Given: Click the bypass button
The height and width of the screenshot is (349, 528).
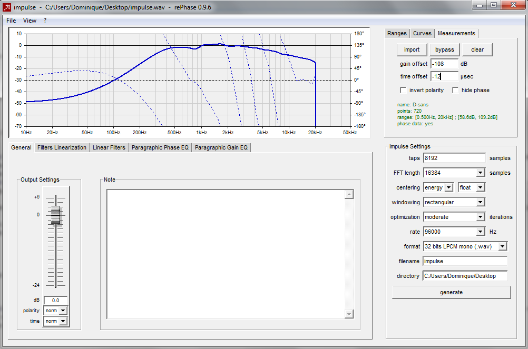Looking at the screenshot, I should [445, 50].
